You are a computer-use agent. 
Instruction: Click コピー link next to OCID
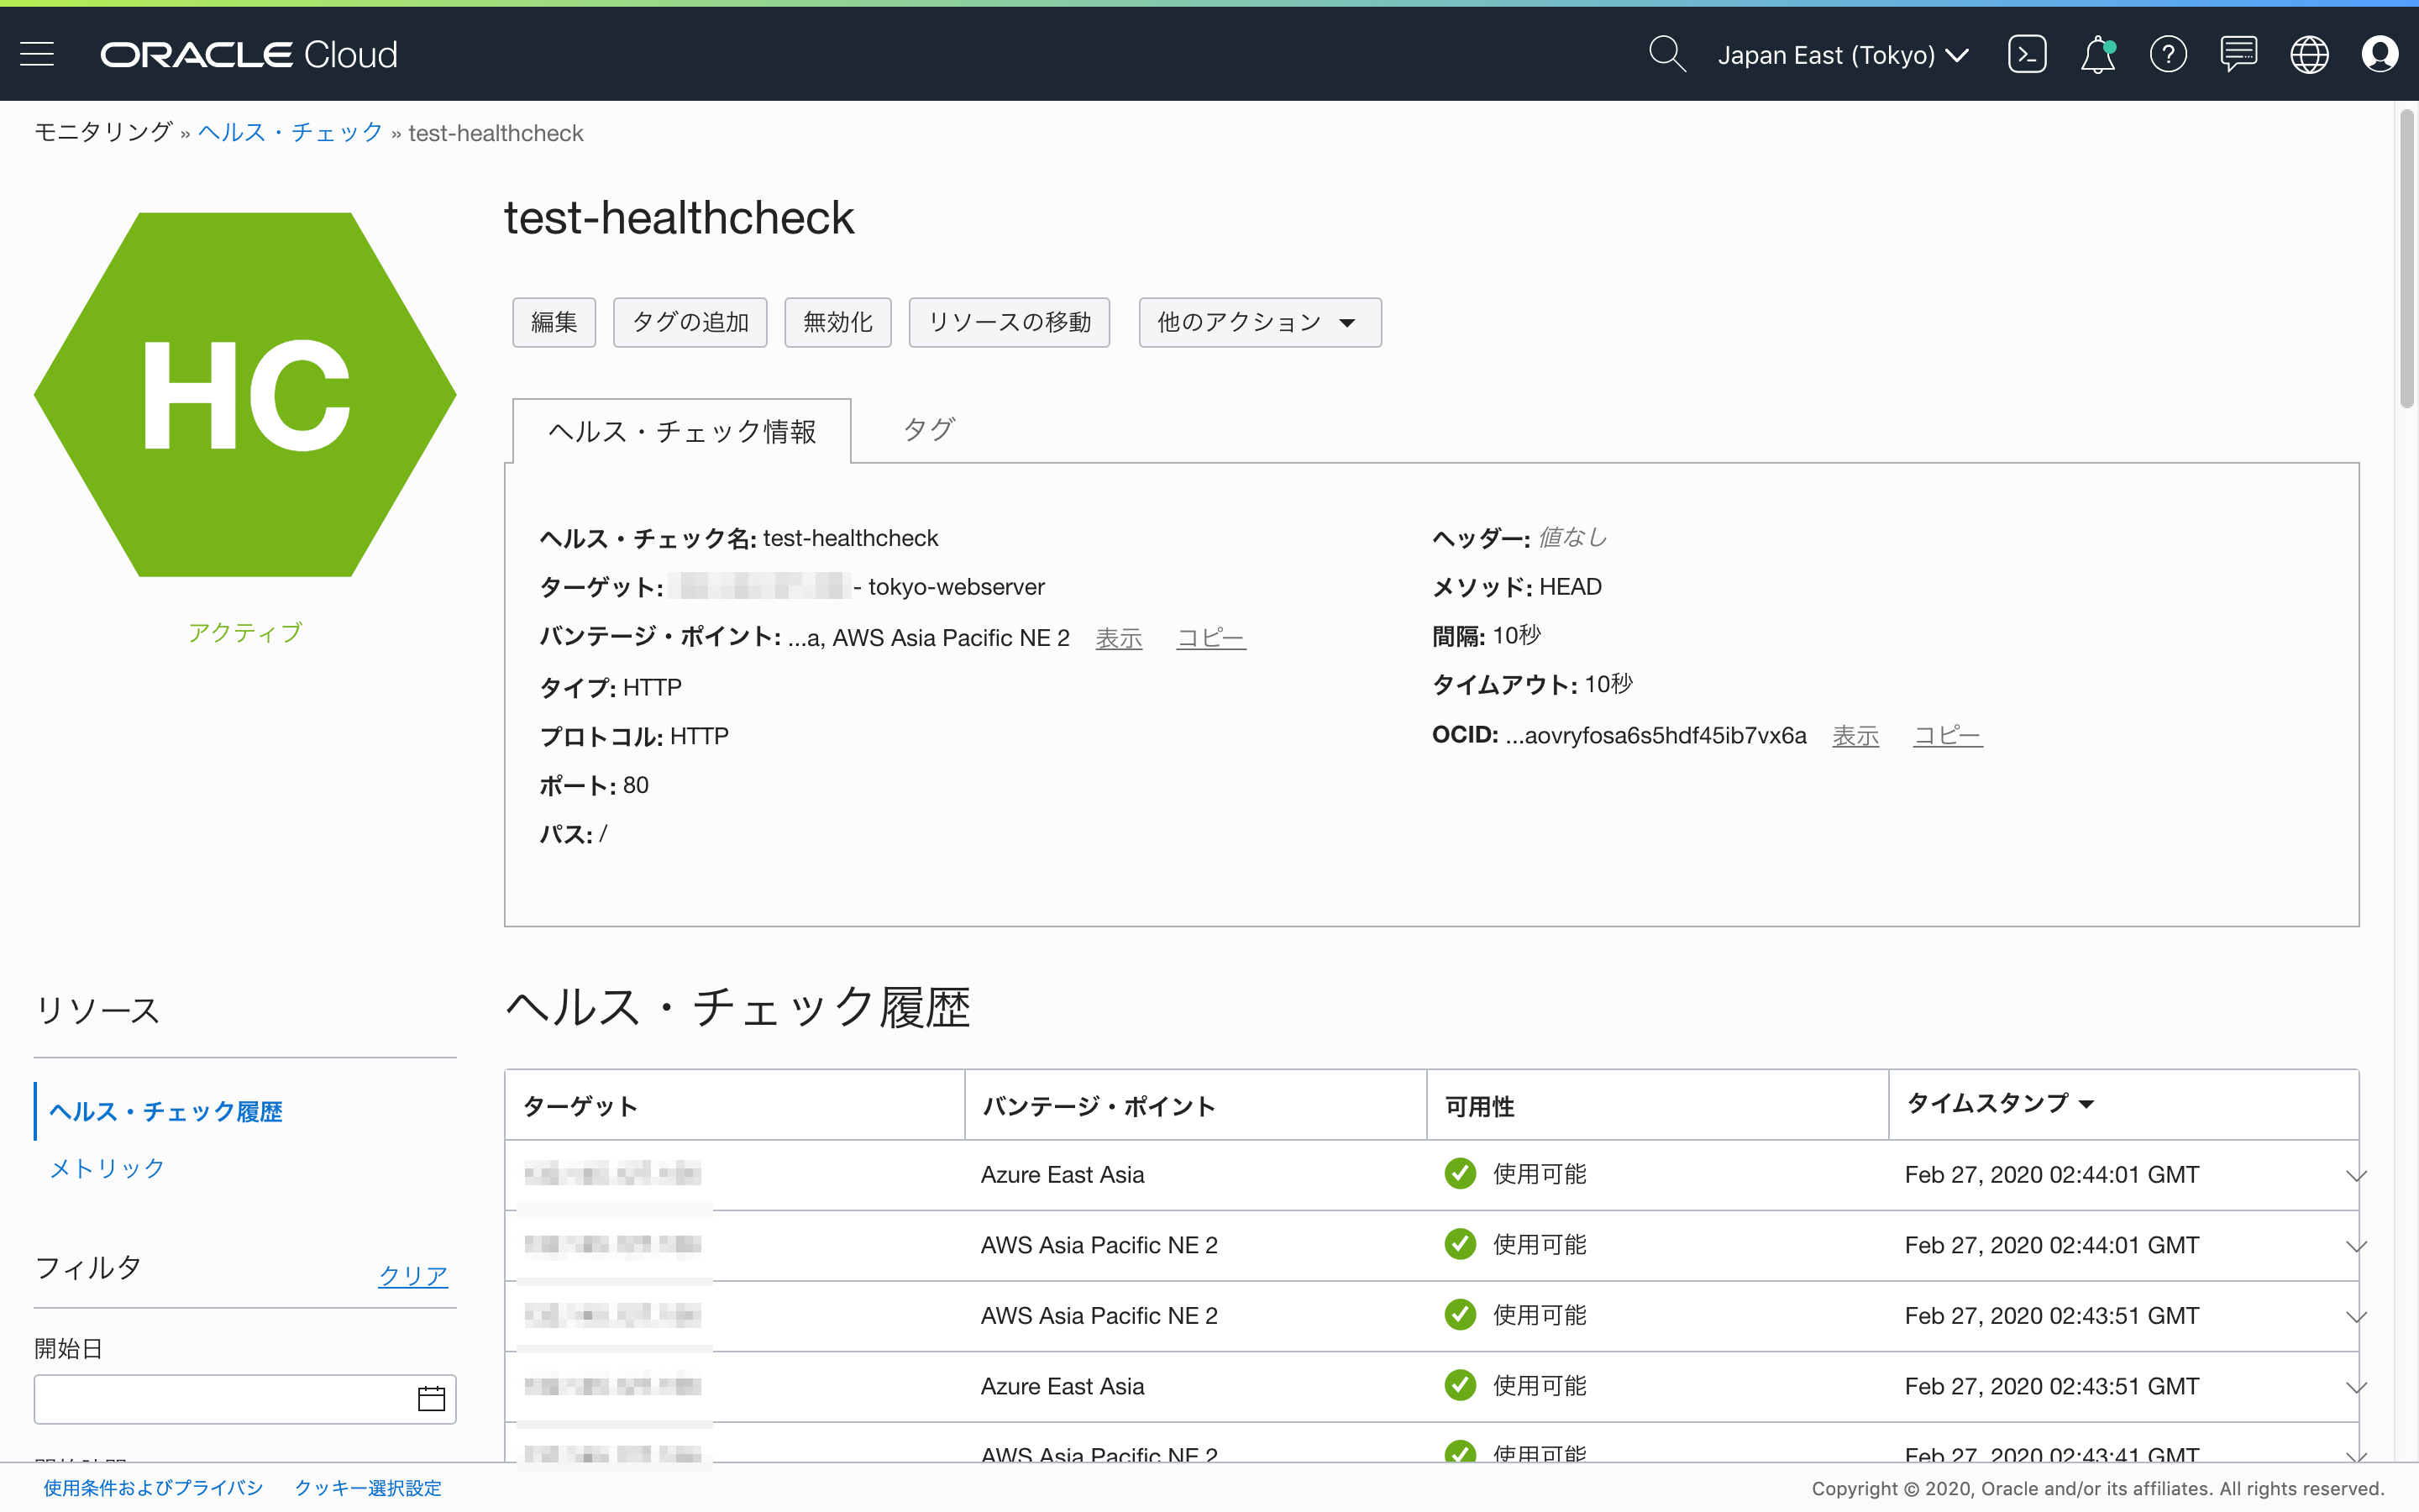coord(1946,736)
